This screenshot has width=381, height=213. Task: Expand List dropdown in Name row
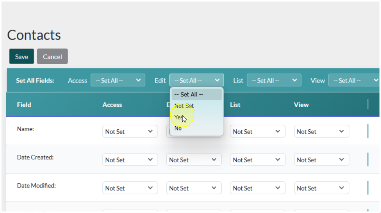(258, 132)
